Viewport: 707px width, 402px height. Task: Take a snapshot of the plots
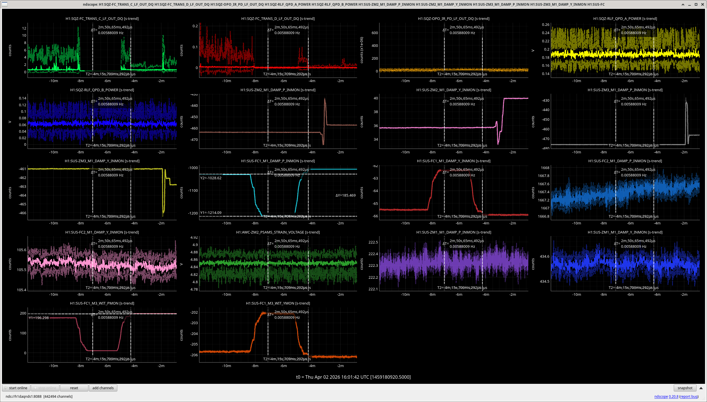[x=685, y=388]
